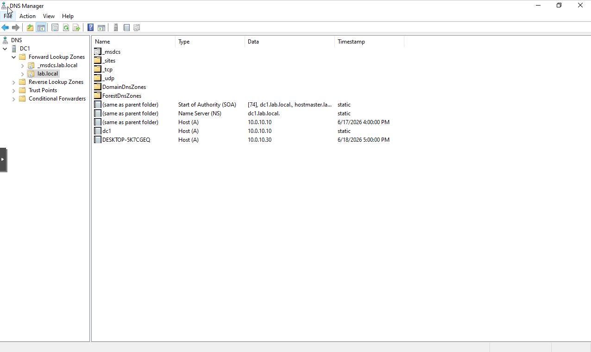
Task: Click the multiple records toolbar icon
Action: (137, 28)
